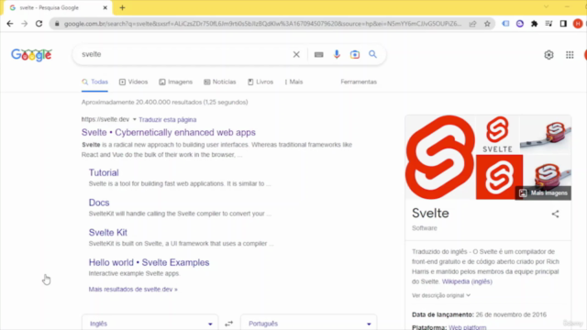Open a new tab with the plus icon

coord(122,7)
